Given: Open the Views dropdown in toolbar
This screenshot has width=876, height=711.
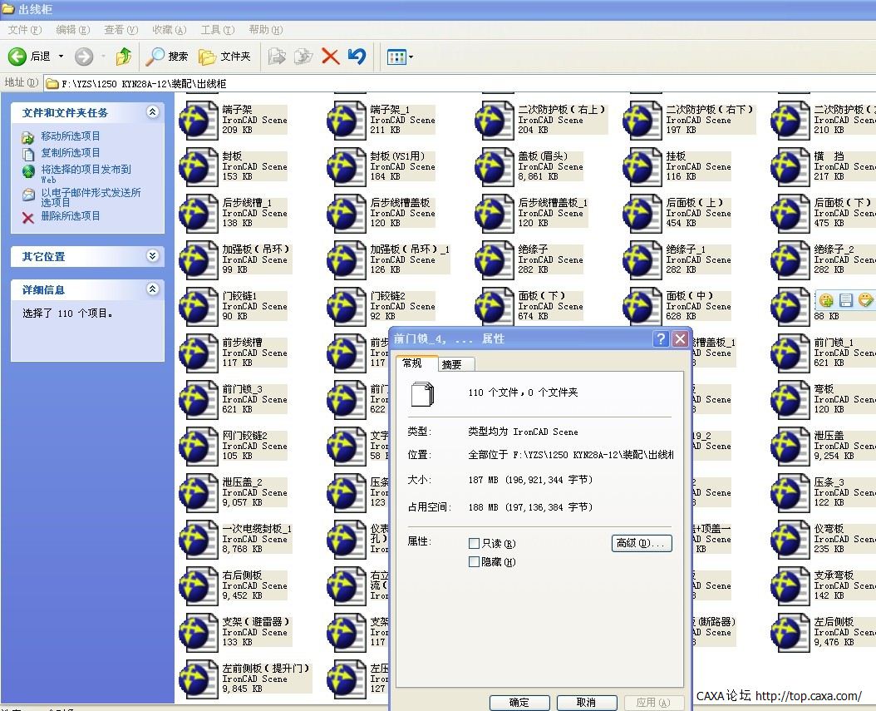Looking at the screenshot, I should click(401, 57).
